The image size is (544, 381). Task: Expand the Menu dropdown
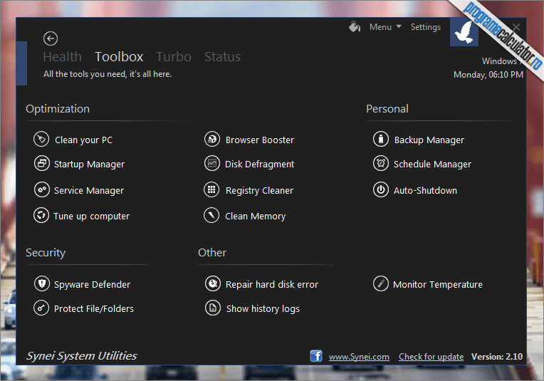(x=385, y=27)
